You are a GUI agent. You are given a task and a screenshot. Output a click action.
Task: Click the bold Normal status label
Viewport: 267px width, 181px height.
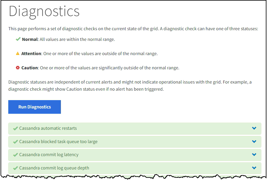(30, 39)
